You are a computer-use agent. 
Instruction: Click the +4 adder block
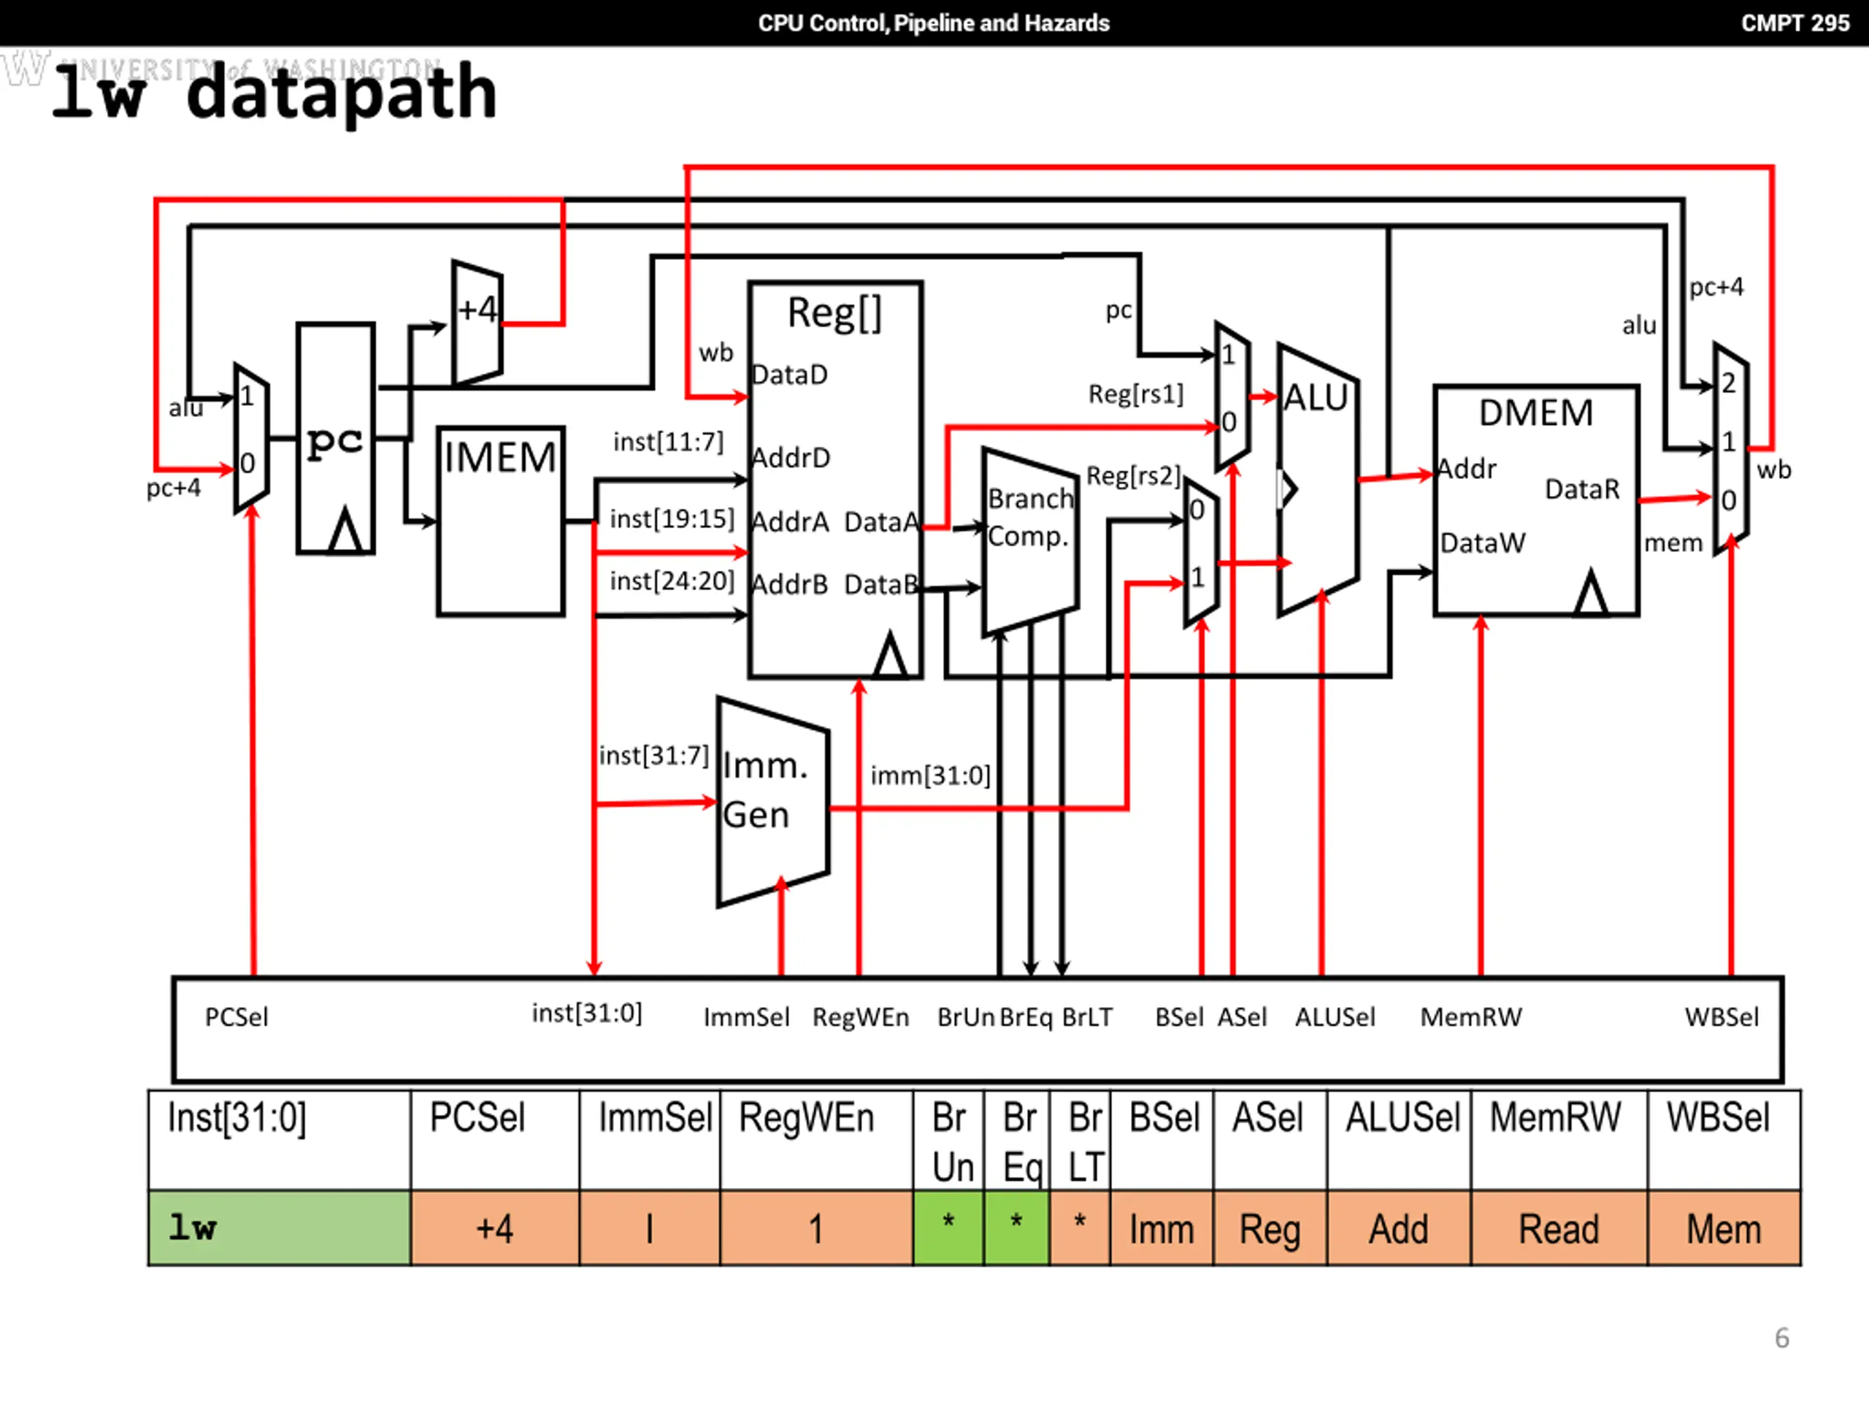[477, 323]
